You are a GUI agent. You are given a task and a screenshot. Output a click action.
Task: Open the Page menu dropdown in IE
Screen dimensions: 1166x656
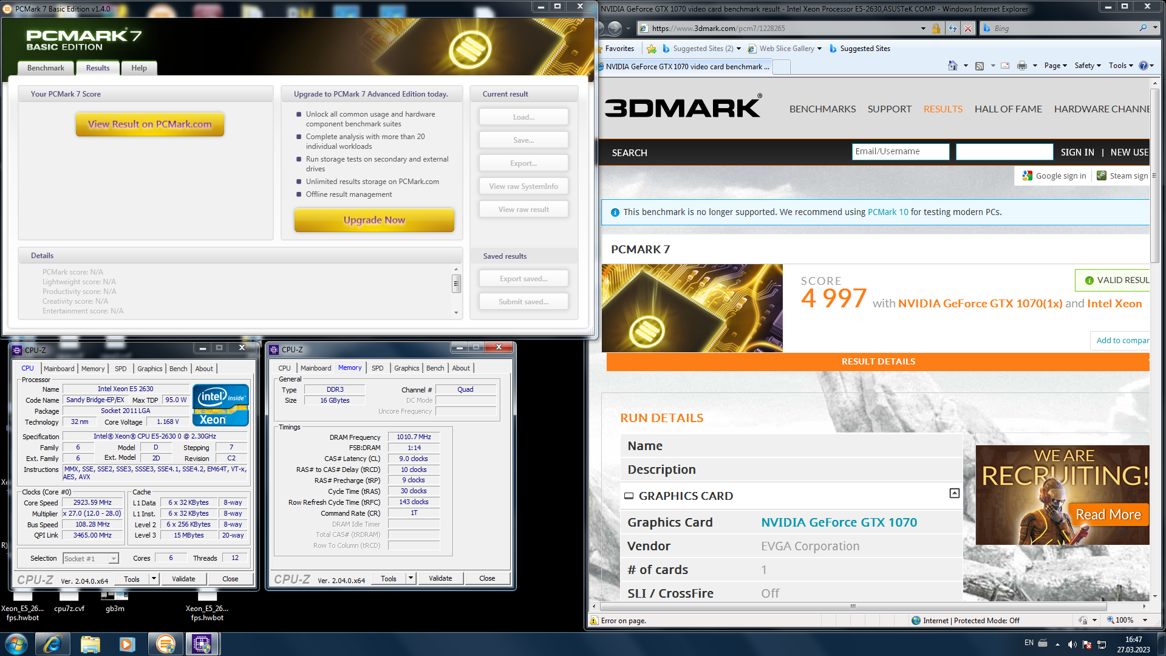[1055, 66]
